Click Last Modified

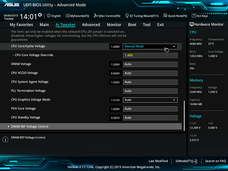point(158,161)
